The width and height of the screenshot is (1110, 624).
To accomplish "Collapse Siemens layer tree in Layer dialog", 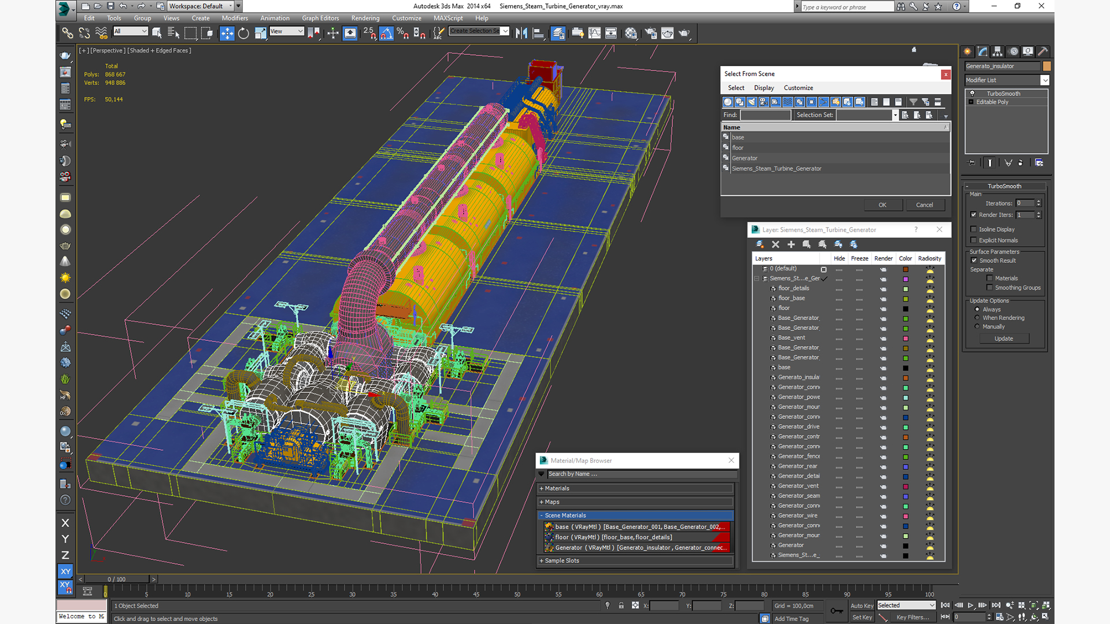I will (x=757, y=278).
